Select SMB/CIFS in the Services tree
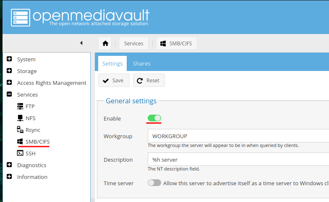The width and height of the screenshot is (329, 202). pos(38,142)
